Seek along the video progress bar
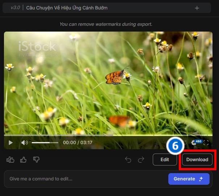 (108, 135)
